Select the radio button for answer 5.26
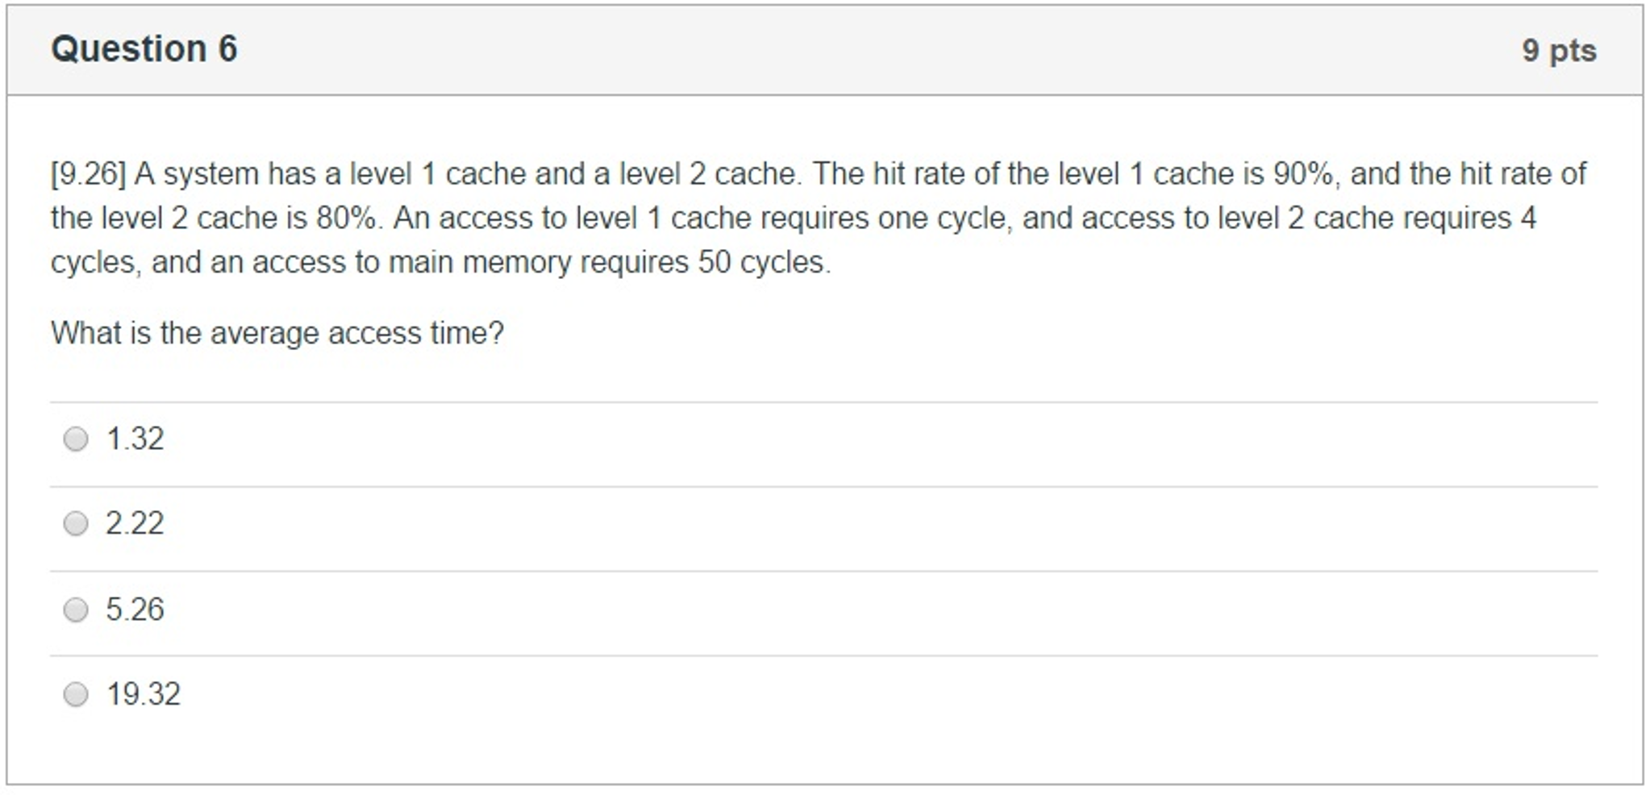This screenshot has height=795, width=1650. point(77,610)
